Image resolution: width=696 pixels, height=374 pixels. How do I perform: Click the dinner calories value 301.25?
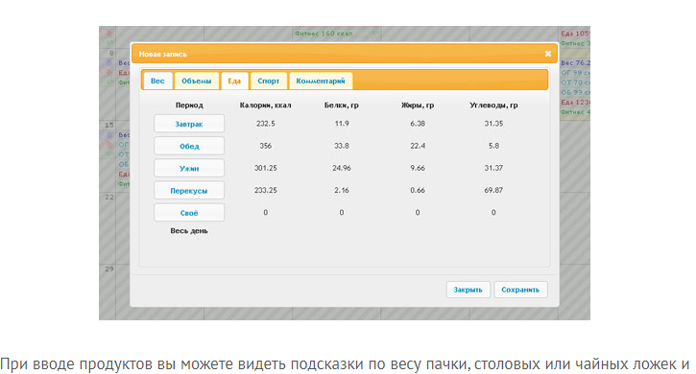pos(265,168)
